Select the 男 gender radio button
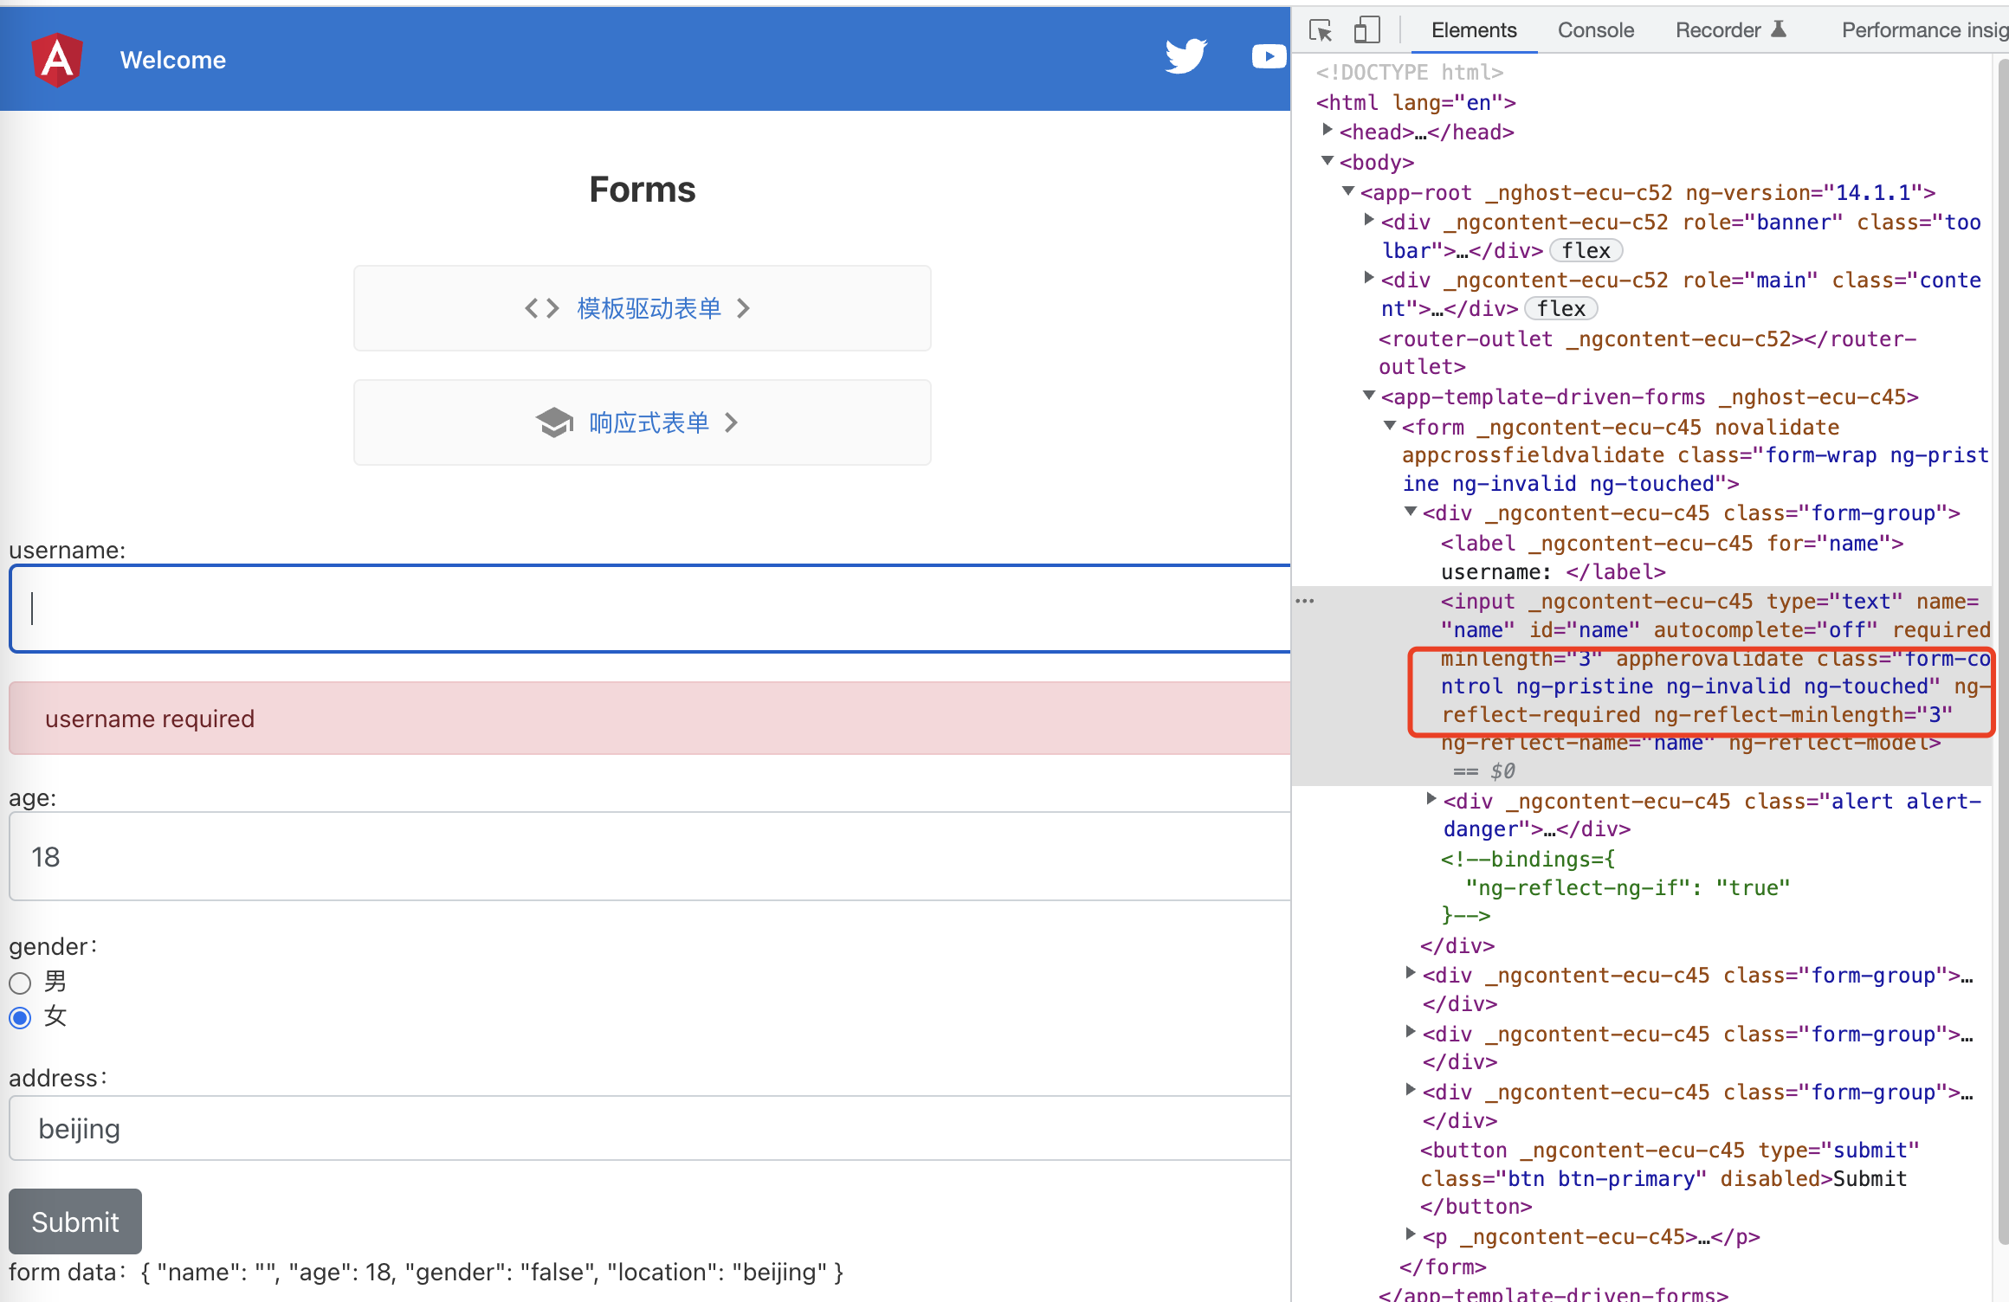 (x=20, y=983)
